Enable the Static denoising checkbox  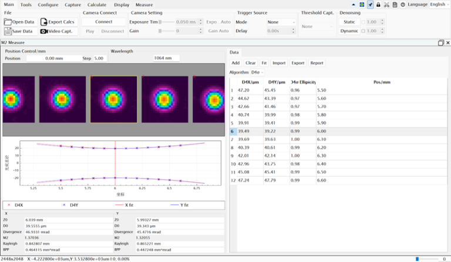[363, 22]
